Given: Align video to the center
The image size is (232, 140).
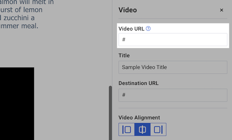Looking at the screenshot, I should [142, 130].
